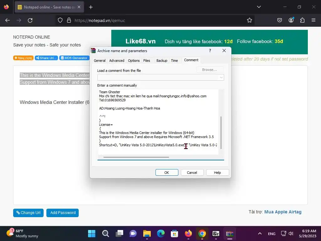The width and height of the screenshot is (321, 241).
Task: Open the MD5 Generator tool
Action: click(74, 58)
